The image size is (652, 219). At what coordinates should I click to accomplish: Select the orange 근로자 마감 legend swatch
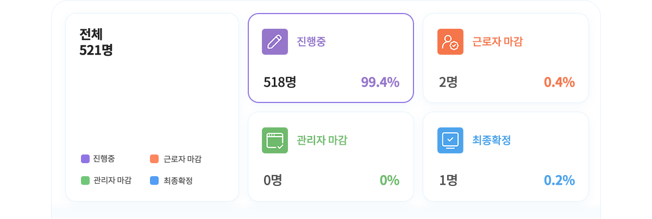pos(154,159)
